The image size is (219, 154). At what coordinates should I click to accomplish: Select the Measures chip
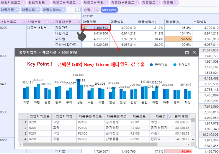click(x=109, y=10)
